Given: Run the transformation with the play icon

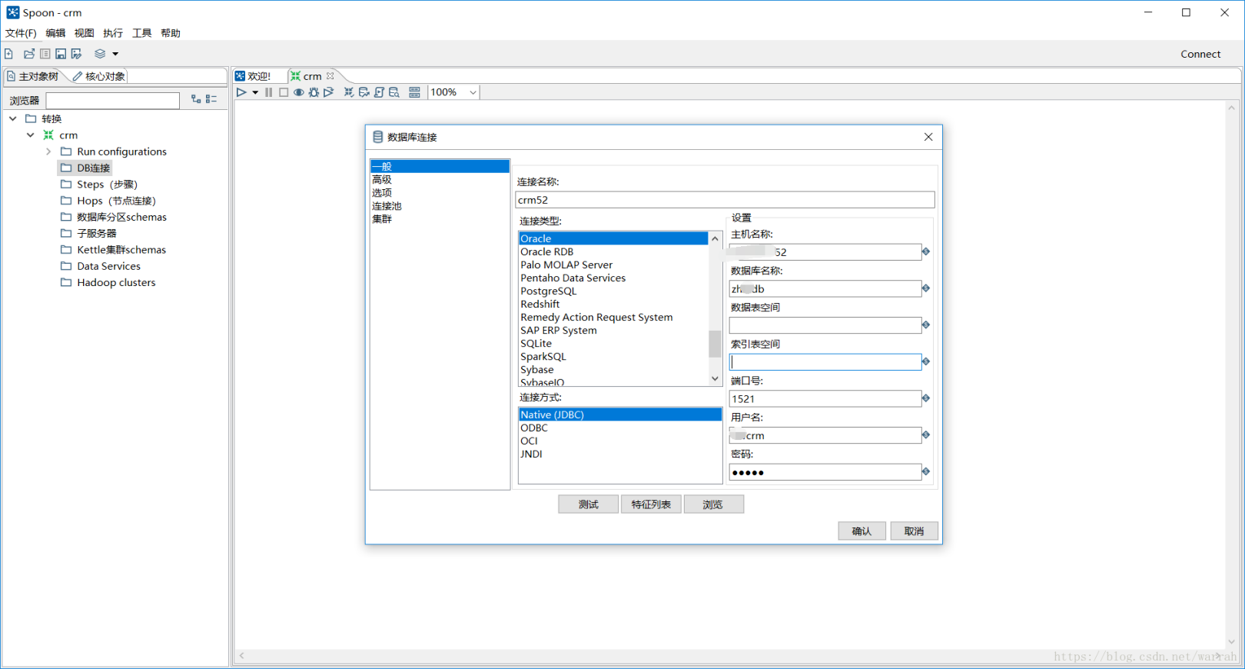Looking at the screenshot, I should pos(241,92).
